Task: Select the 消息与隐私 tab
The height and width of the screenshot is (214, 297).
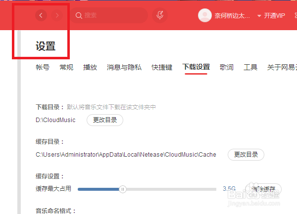Action: point(124,67)
